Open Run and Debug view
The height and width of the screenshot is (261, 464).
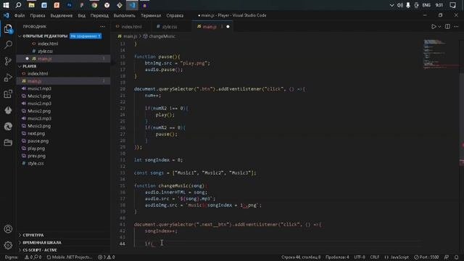[x=8, y=78]
